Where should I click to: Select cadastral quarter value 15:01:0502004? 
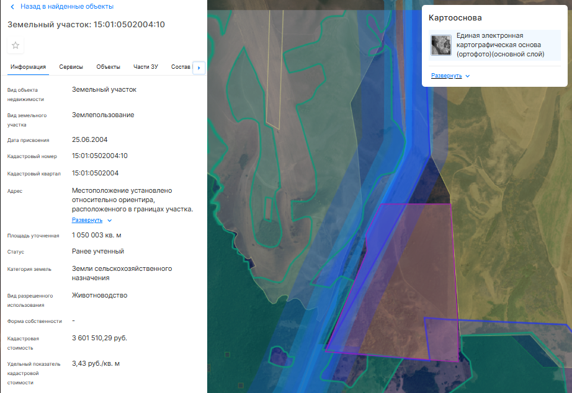click(95, 173)
